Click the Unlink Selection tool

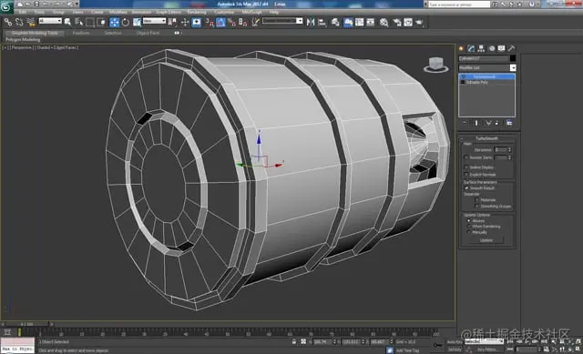(x=19, y=22)
